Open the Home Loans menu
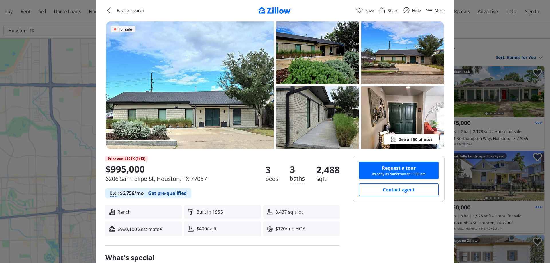This screenshot has width=550, height=263. point(67,11)
